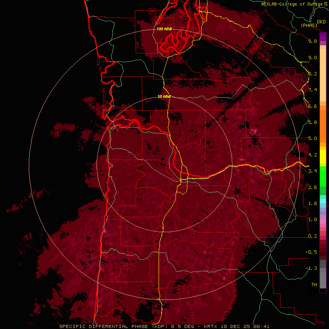The width and height of the screenshot is (329, 329).
Task: Click the DKD label above the color scale
Action: pyautogui.click(x=321, y=22)
